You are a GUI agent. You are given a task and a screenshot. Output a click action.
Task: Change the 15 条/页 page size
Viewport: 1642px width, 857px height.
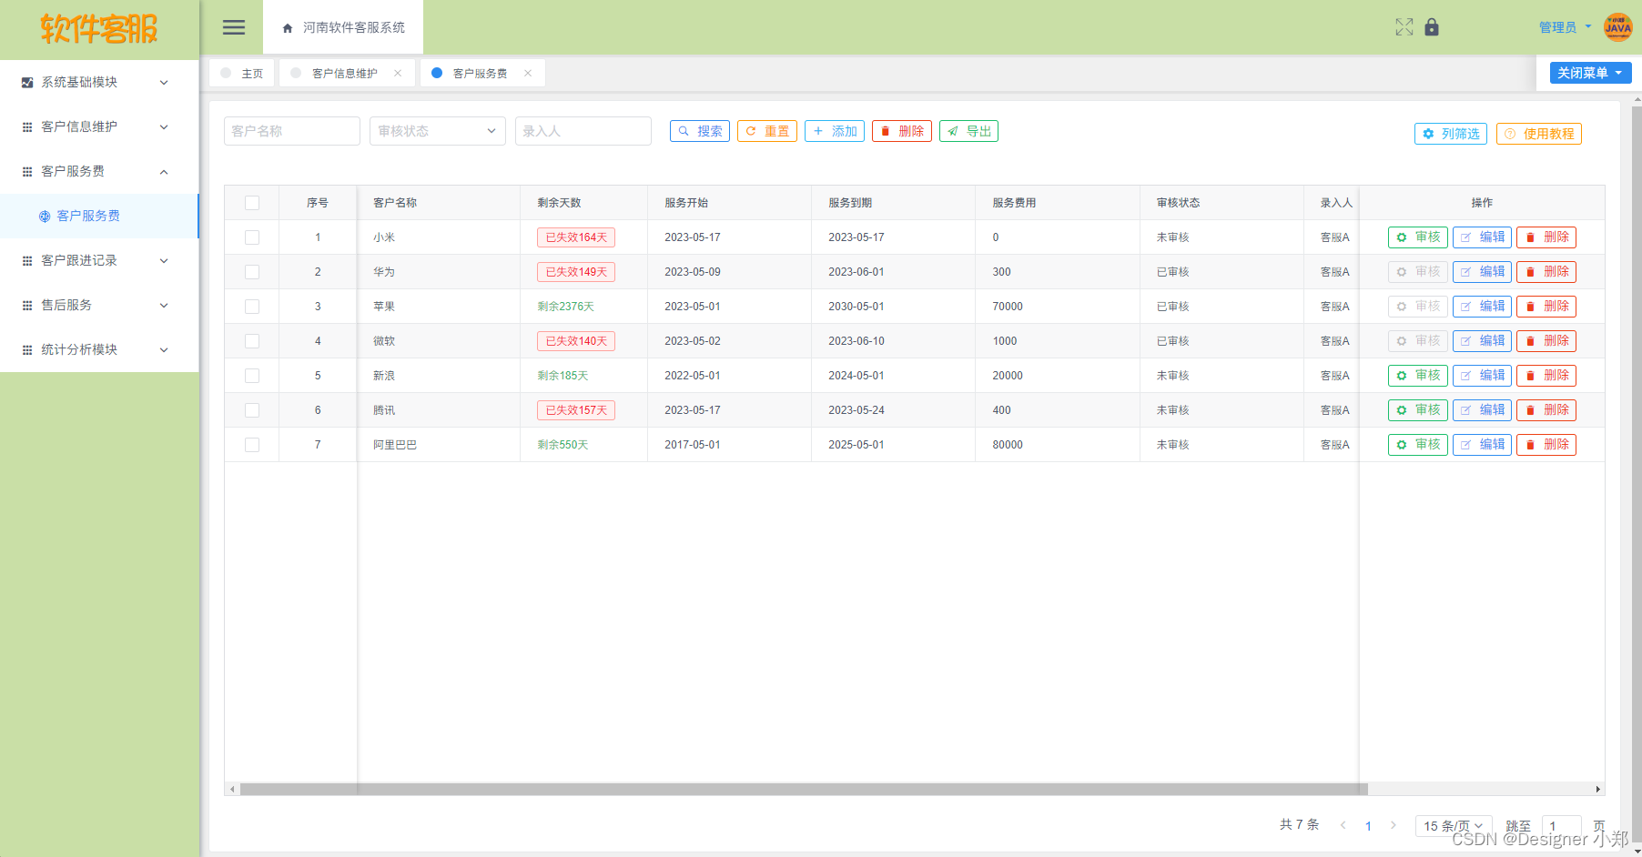tap(1454, 825)
